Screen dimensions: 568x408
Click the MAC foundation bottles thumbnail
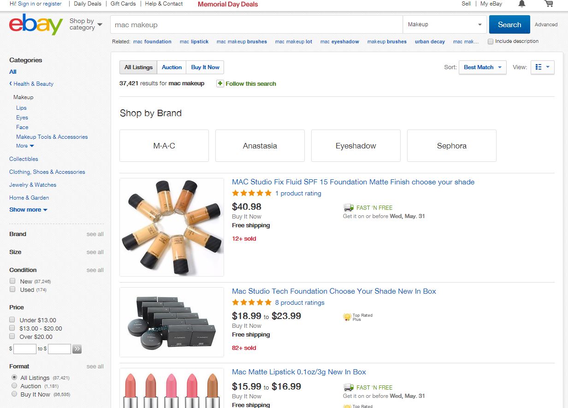[172, 227]
